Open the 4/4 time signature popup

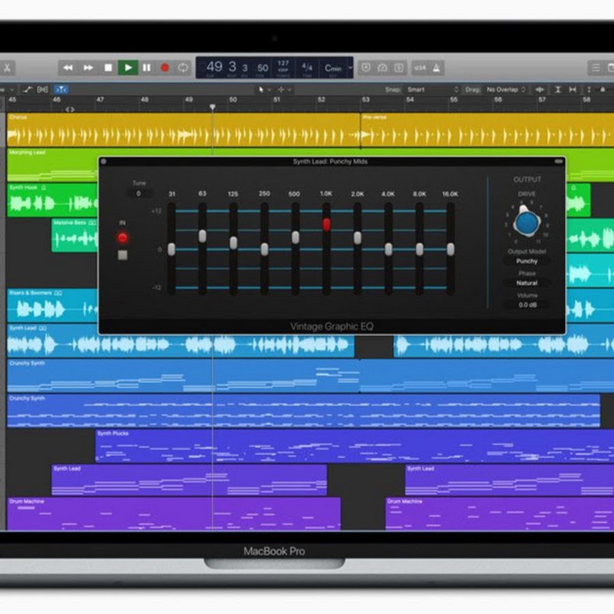click(x=307, y=67)
